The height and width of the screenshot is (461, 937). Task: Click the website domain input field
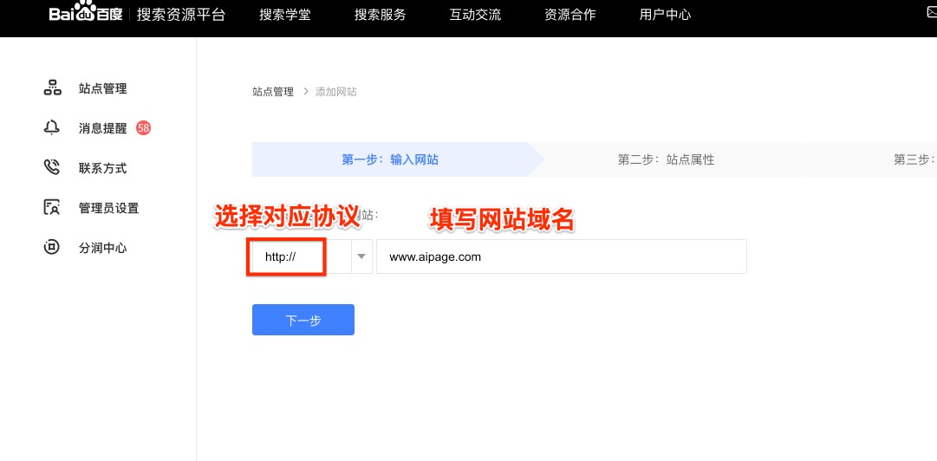561,257
